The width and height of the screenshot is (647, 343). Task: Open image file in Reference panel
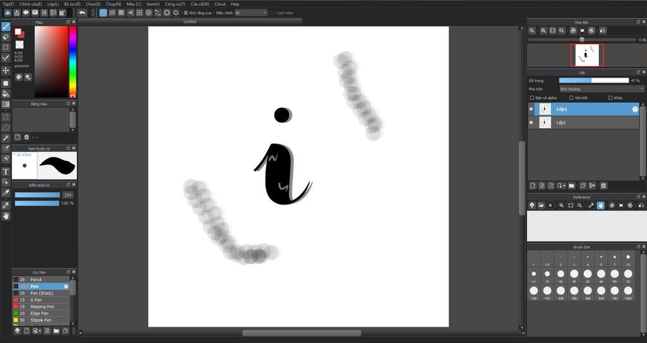coord(541,205)
